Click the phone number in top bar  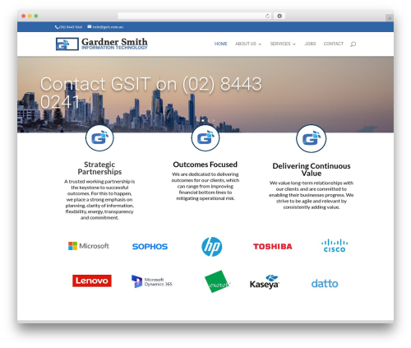coord(71,27)
